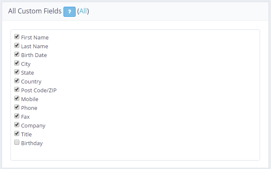This screenshot has height=169, width=271.
Task: Uncheck the Last Name checkbox
Action: (17, 46)
